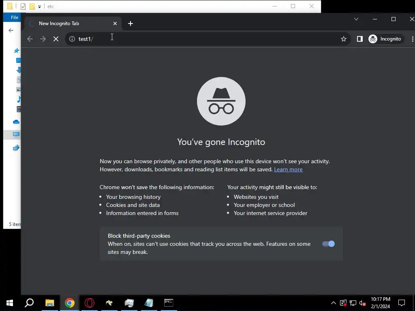Image resolution: width=415 pixels, height=311 pixels.
Task: Stop loading the page in Chrome
Action: [56, 39]
